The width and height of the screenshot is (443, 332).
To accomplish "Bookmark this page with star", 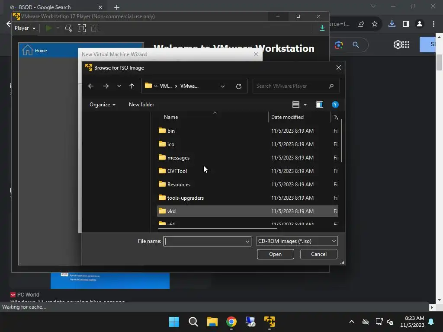I will pyautogui.click(x=375, y=24).
